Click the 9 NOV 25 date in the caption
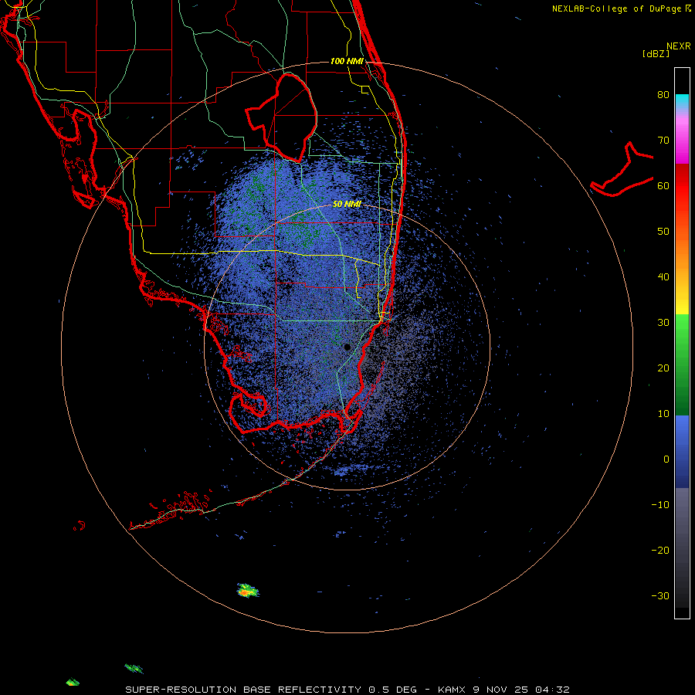The image size is (695, 695). tap(501, 690)
